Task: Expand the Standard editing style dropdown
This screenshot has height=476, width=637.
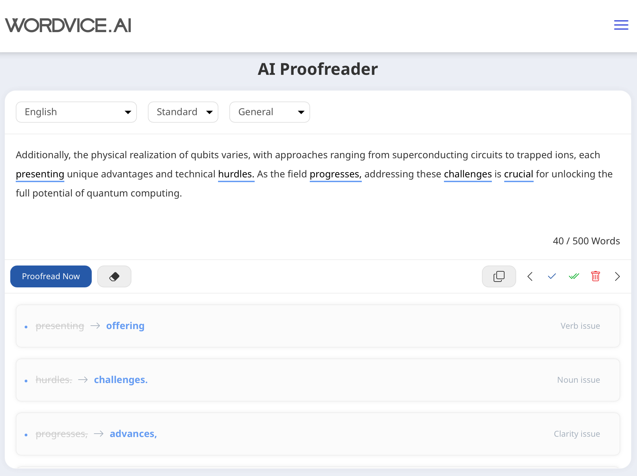Action: pos(183,112)
